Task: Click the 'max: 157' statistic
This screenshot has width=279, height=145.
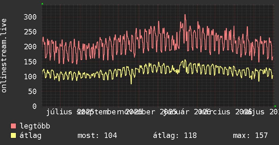Action: [x=250, y=136]
